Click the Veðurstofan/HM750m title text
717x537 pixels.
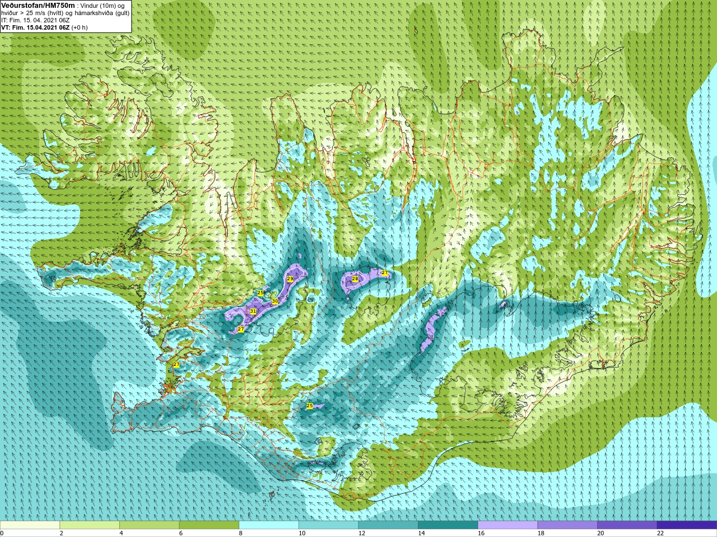click(x=38, y=5)
